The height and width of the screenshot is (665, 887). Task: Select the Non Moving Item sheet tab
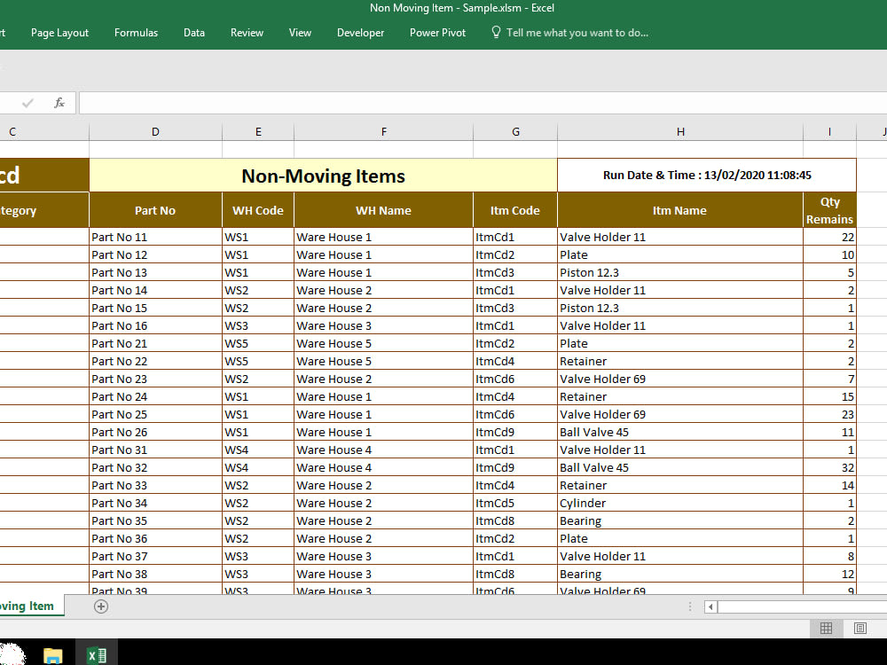pos(27,606)
